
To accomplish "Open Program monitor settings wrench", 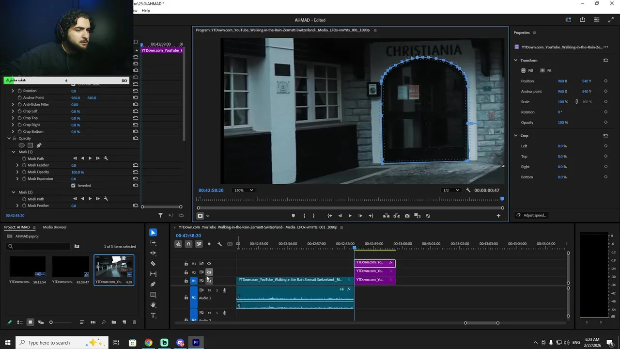I will (468, 190).
